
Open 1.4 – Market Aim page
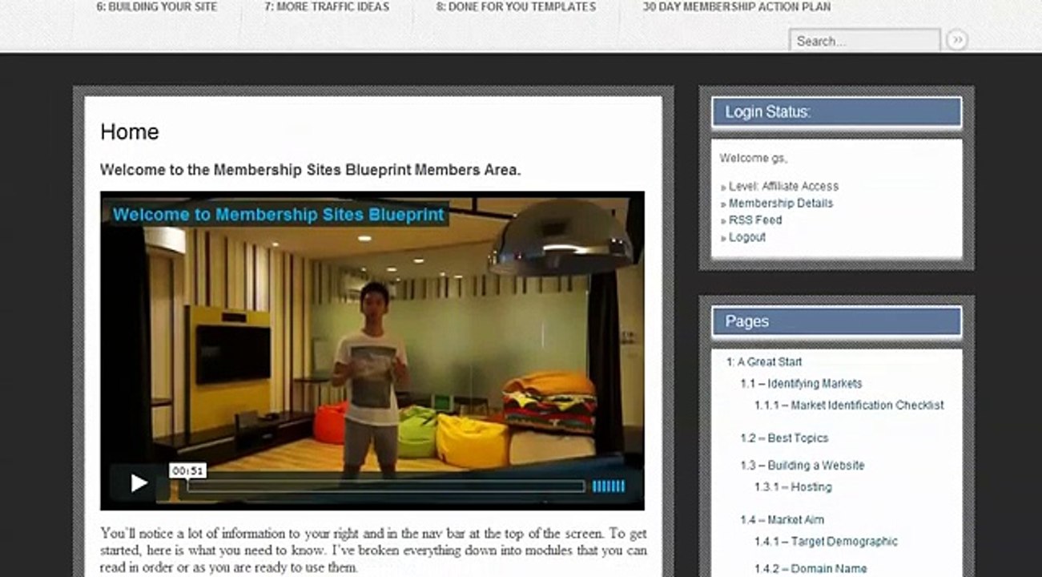pyautogui.click(x=782, y=520)
